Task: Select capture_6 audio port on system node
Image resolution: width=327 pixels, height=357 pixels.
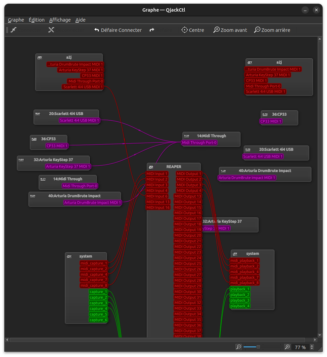Action: (98, 320)
